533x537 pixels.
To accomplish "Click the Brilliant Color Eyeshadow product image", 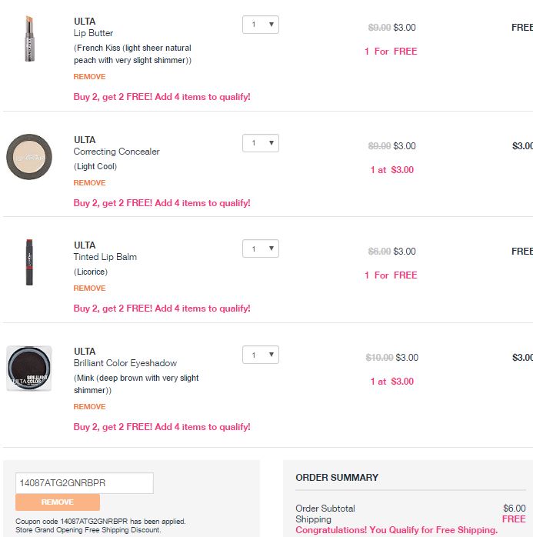I will [29, 368].
